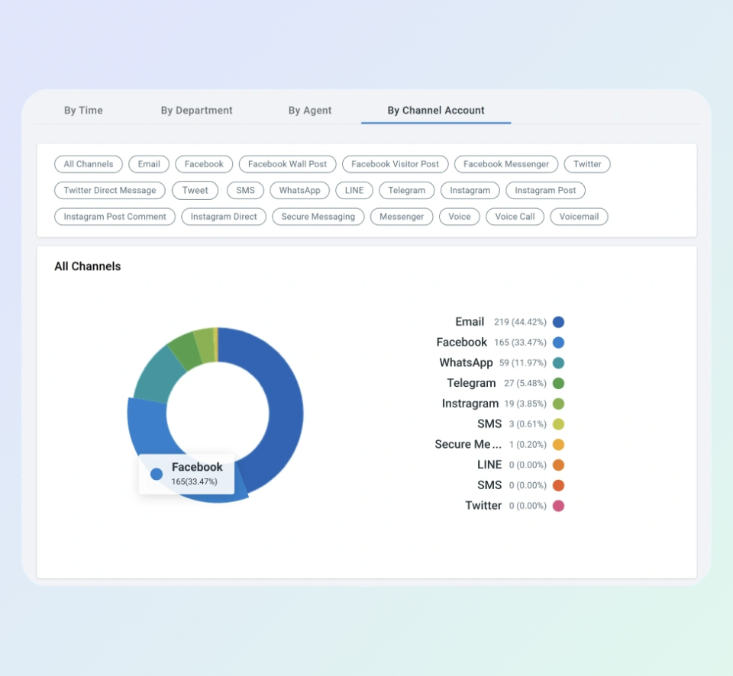Select the Twitter Direct Message filter
This screenshot has height=676, width=733.
click(109, 190)
